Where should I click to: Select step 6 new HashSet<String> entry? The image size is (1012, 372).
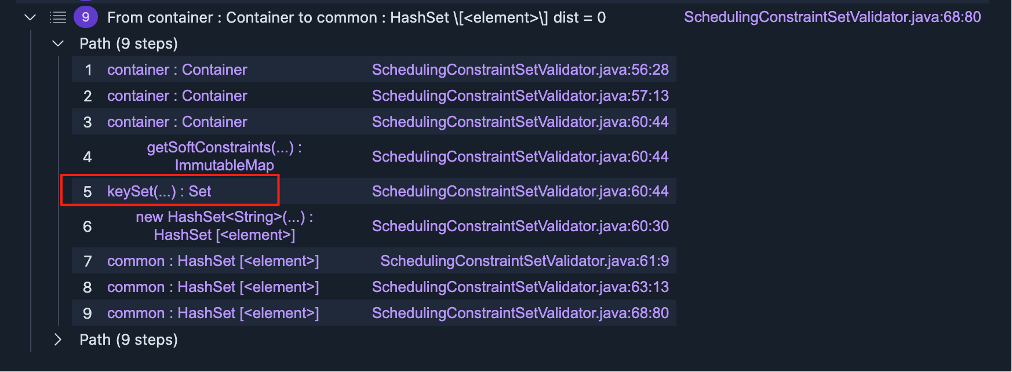(x=224, y=226)
